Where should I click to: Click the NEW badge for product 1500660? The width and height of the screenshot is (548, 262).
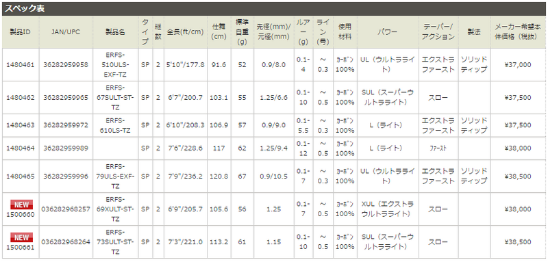(x=21, y=205)
